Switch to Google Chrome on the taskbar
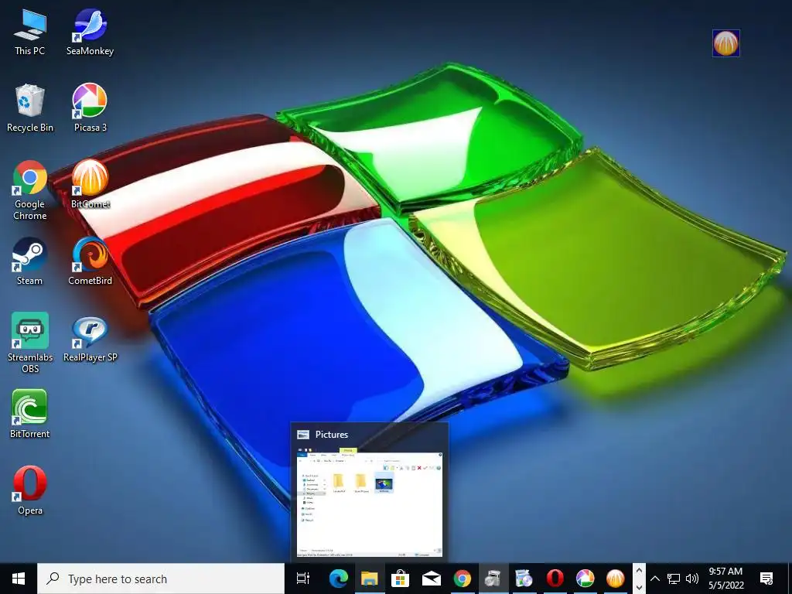The height and width of the screenshot is (594, 792). (x=462, y=579)
